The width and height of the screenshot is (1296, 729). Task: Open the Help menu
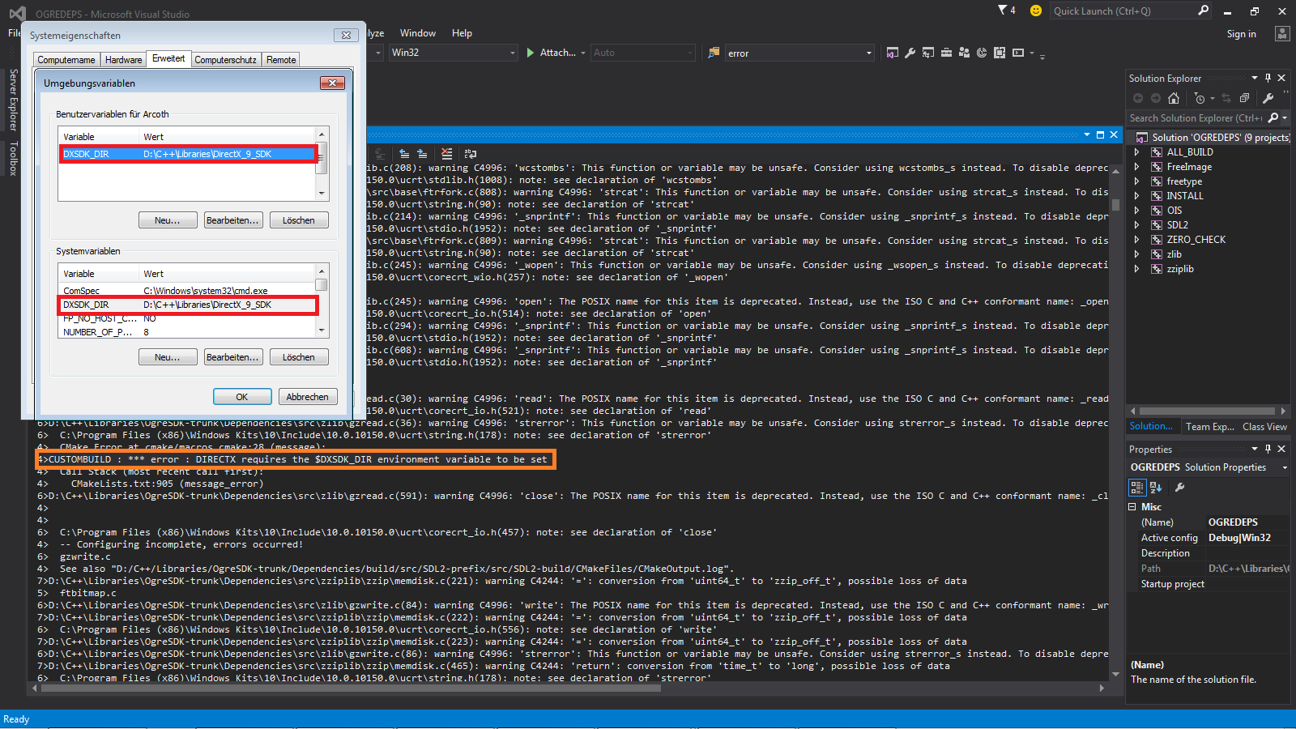point(462,33)
